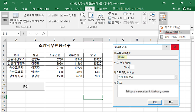The image size is (195, 112).
Task: Toggle the 눈금선 gridlines checkbox
Action: [x=49, y=21]
